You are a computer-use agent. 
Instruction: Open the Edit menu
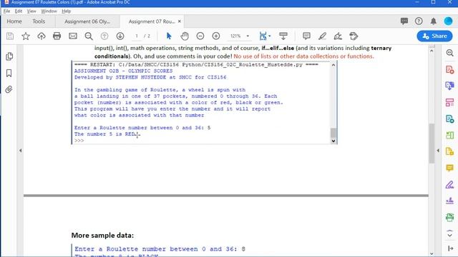(x=19, y=11)
